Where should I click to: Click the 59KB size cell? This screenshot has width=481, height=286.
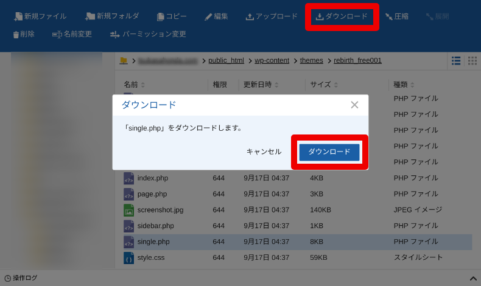(x=318, y=258)
